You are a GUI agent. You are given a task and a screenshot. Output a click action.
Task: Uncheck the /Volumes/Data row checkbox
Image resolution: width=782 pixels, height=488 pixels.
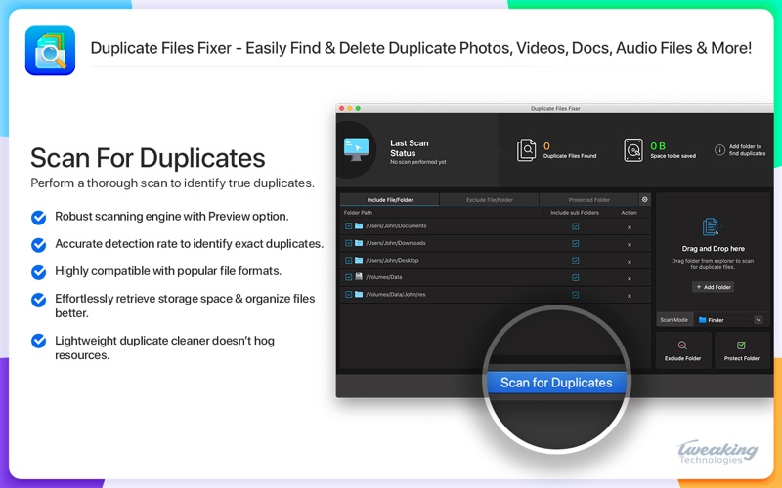pyautogui.click(x=349, y=277)
